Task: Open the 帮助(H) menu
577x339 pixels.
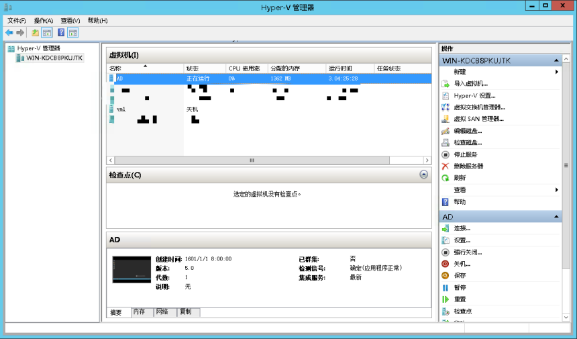Action: 97,21
